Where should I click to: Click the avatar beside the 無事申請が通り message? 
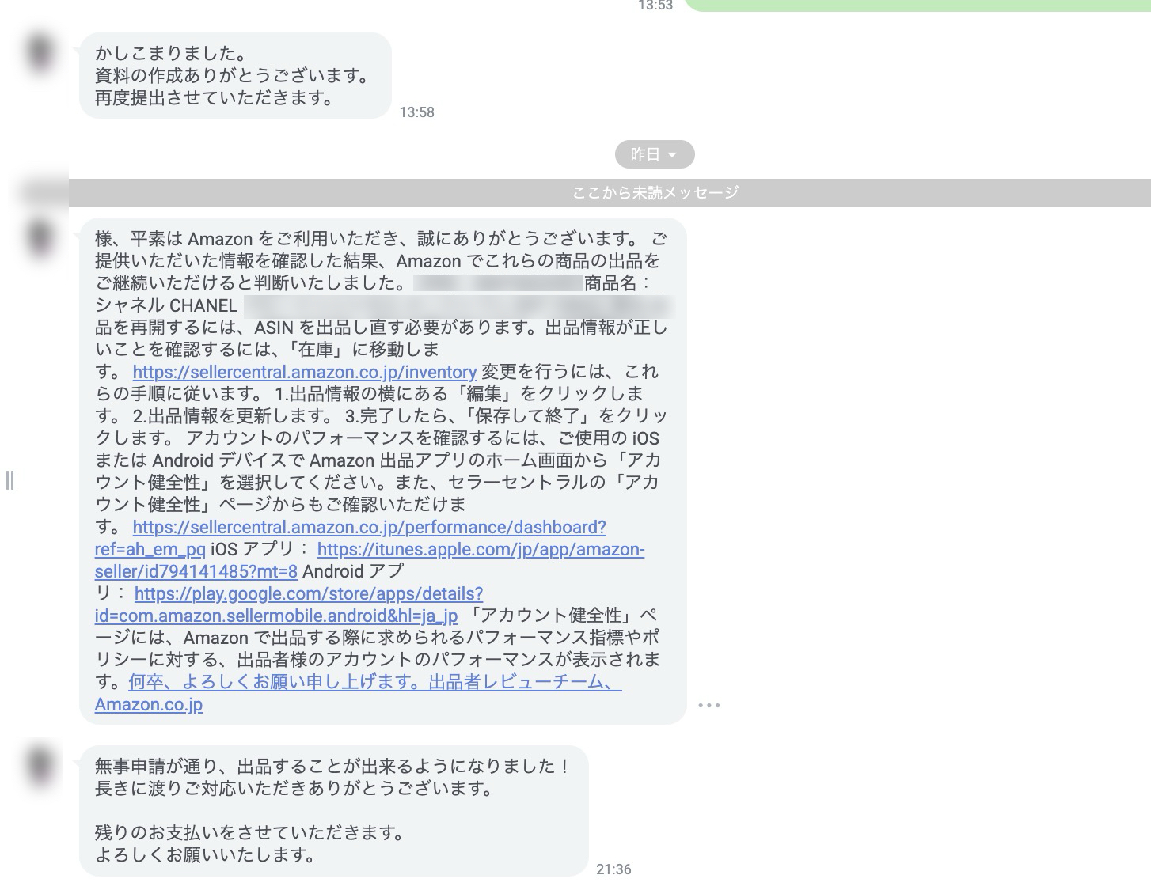tap(40, 766)
